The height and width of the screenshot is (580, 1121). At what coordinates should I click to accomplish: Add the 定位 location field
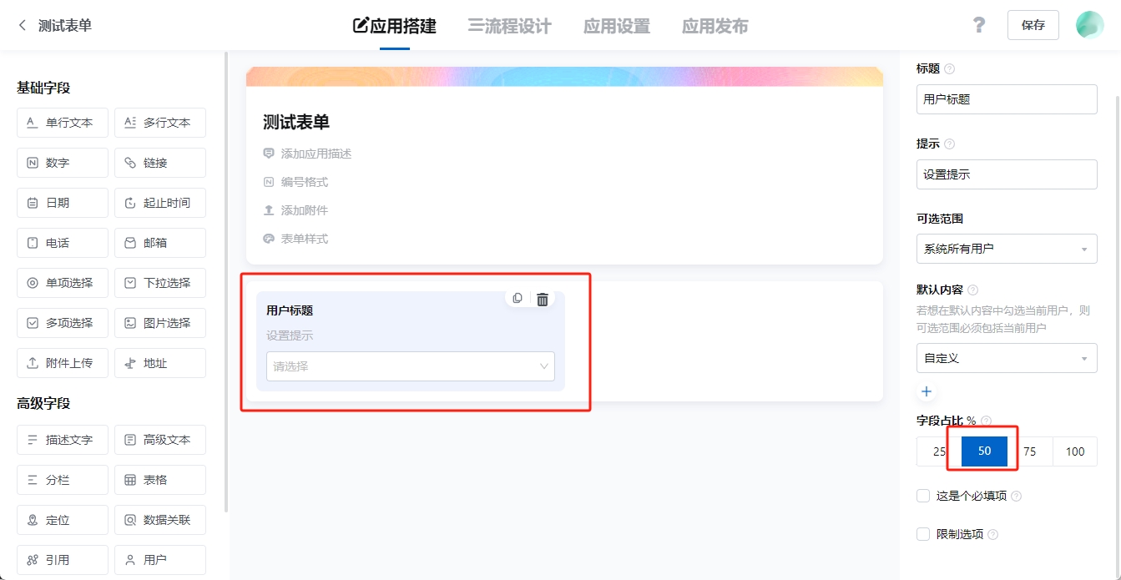click(x=63, y=520)
